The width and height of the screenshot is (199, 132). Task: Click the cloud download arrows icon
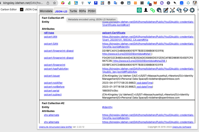pyautogui.click(x=186, y=10)
